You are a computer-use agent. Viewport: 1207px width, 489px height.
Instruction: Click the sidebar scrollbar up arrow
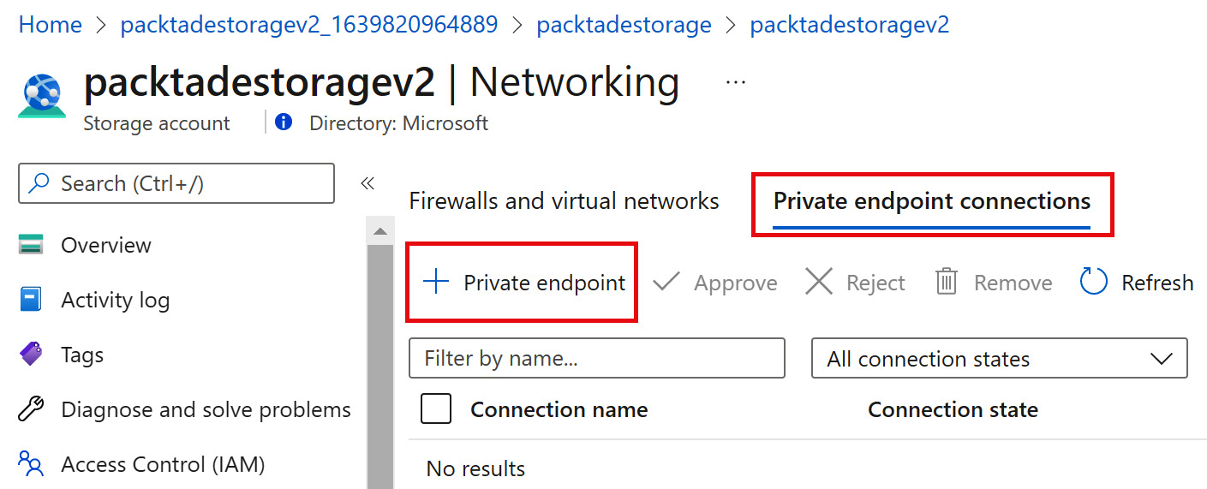pyautogui.click(x=380, y=232)
